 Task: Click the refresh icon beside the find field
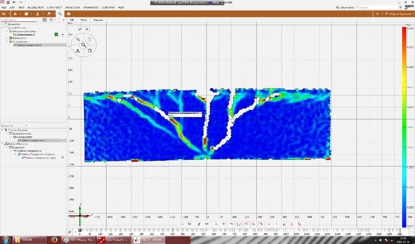tap(45, 20)
